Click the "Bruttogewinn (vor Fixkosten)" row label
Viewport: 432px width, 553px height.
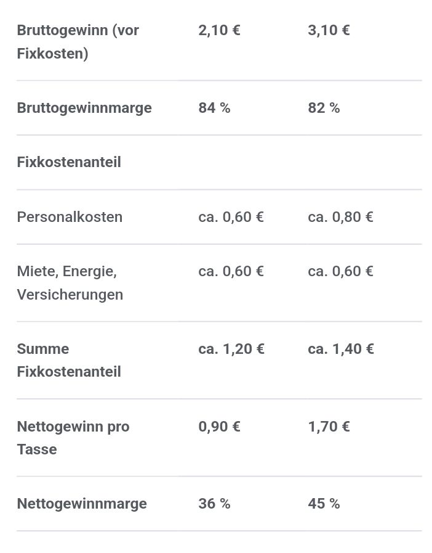click(78, 42)
